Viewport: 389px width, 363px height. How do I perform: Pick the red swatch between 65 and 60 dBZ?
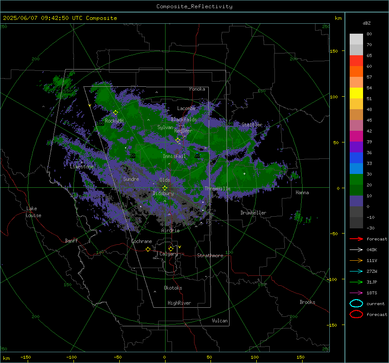[356, 61]
